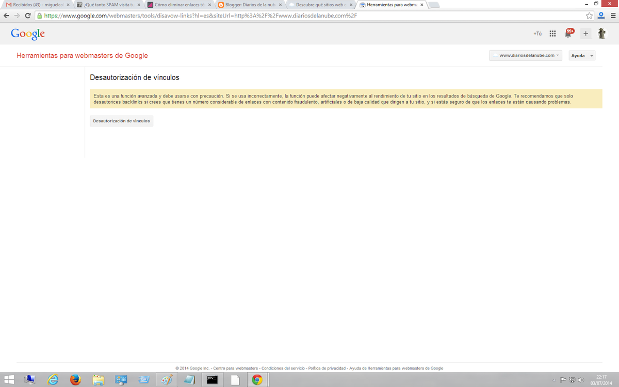Open the Chrome user profile menu
This screenshot has height=387, width=619.
point(600,15)
